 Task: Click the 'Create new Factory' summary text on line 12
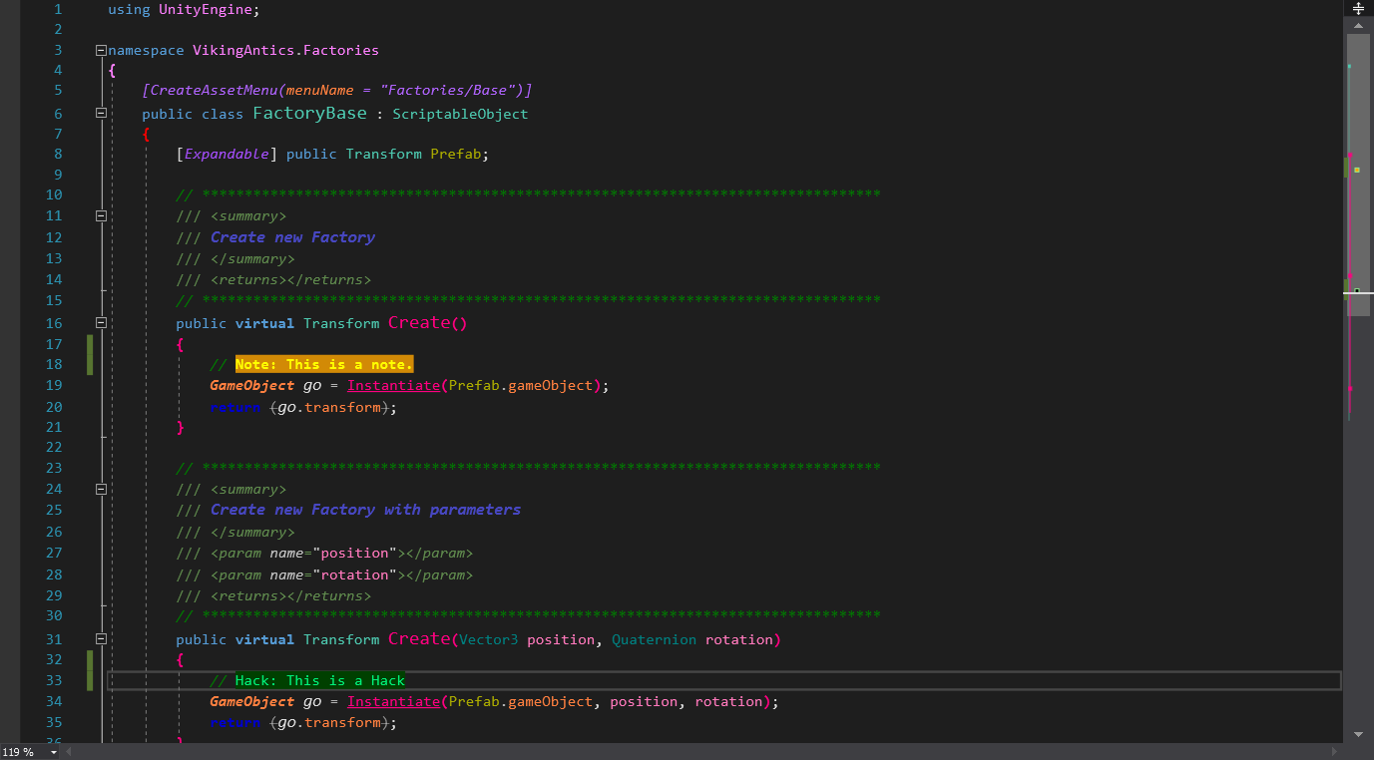[292, 237]
